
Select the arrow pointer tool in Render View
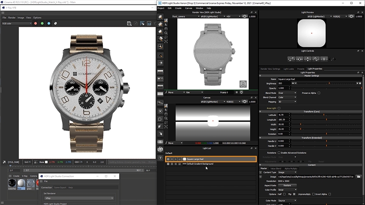tap(166, 25)
